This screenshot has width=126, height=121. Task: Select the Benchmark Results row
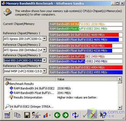(x=61, y=84)
